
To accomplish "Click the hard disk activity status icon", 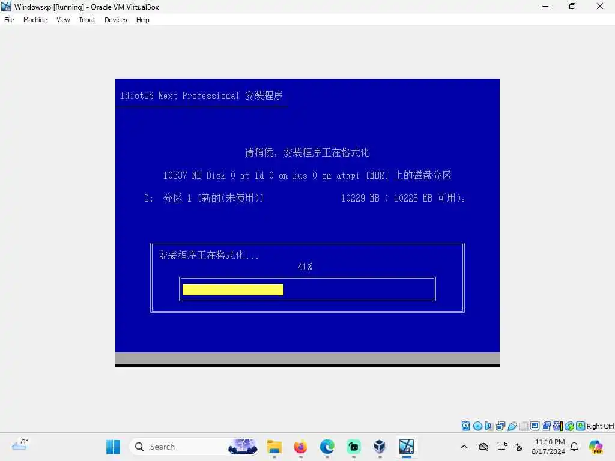I will tap(465, 426).
